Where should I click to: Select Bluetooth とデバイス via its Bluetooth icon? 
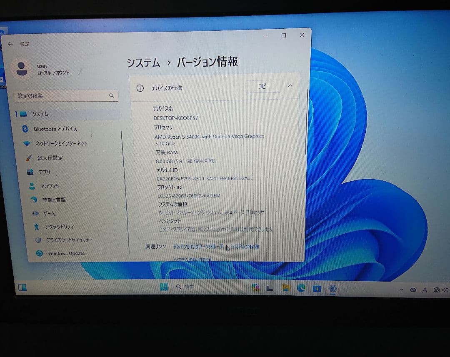point(25,129)
